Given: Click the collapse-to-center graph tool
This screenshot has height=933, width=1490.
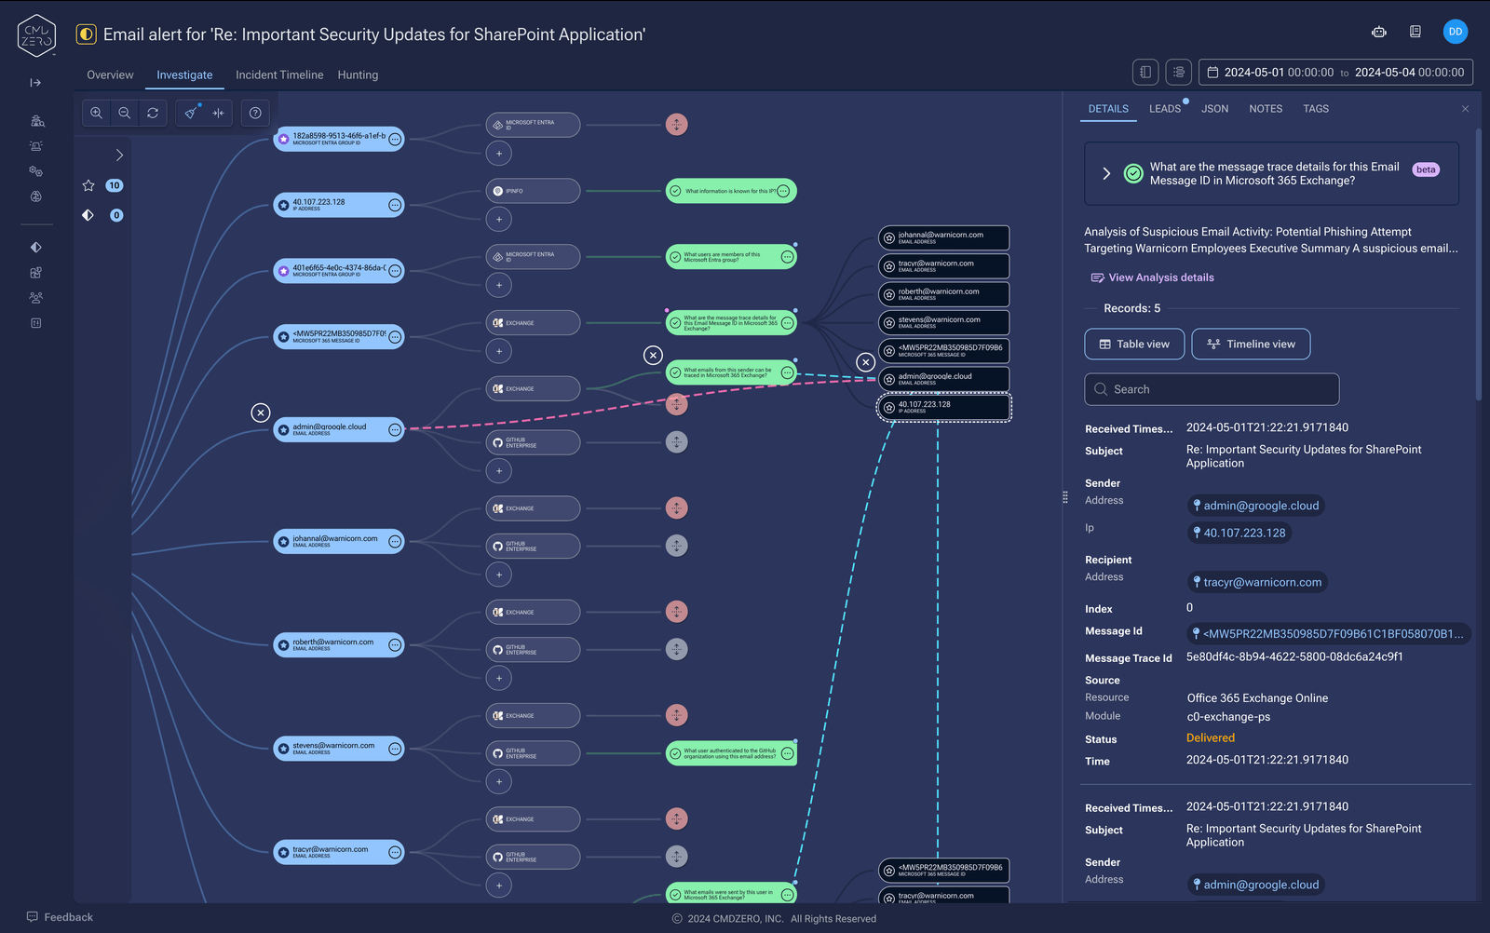Looking at the screenshot, I should [x=219, y=113].
